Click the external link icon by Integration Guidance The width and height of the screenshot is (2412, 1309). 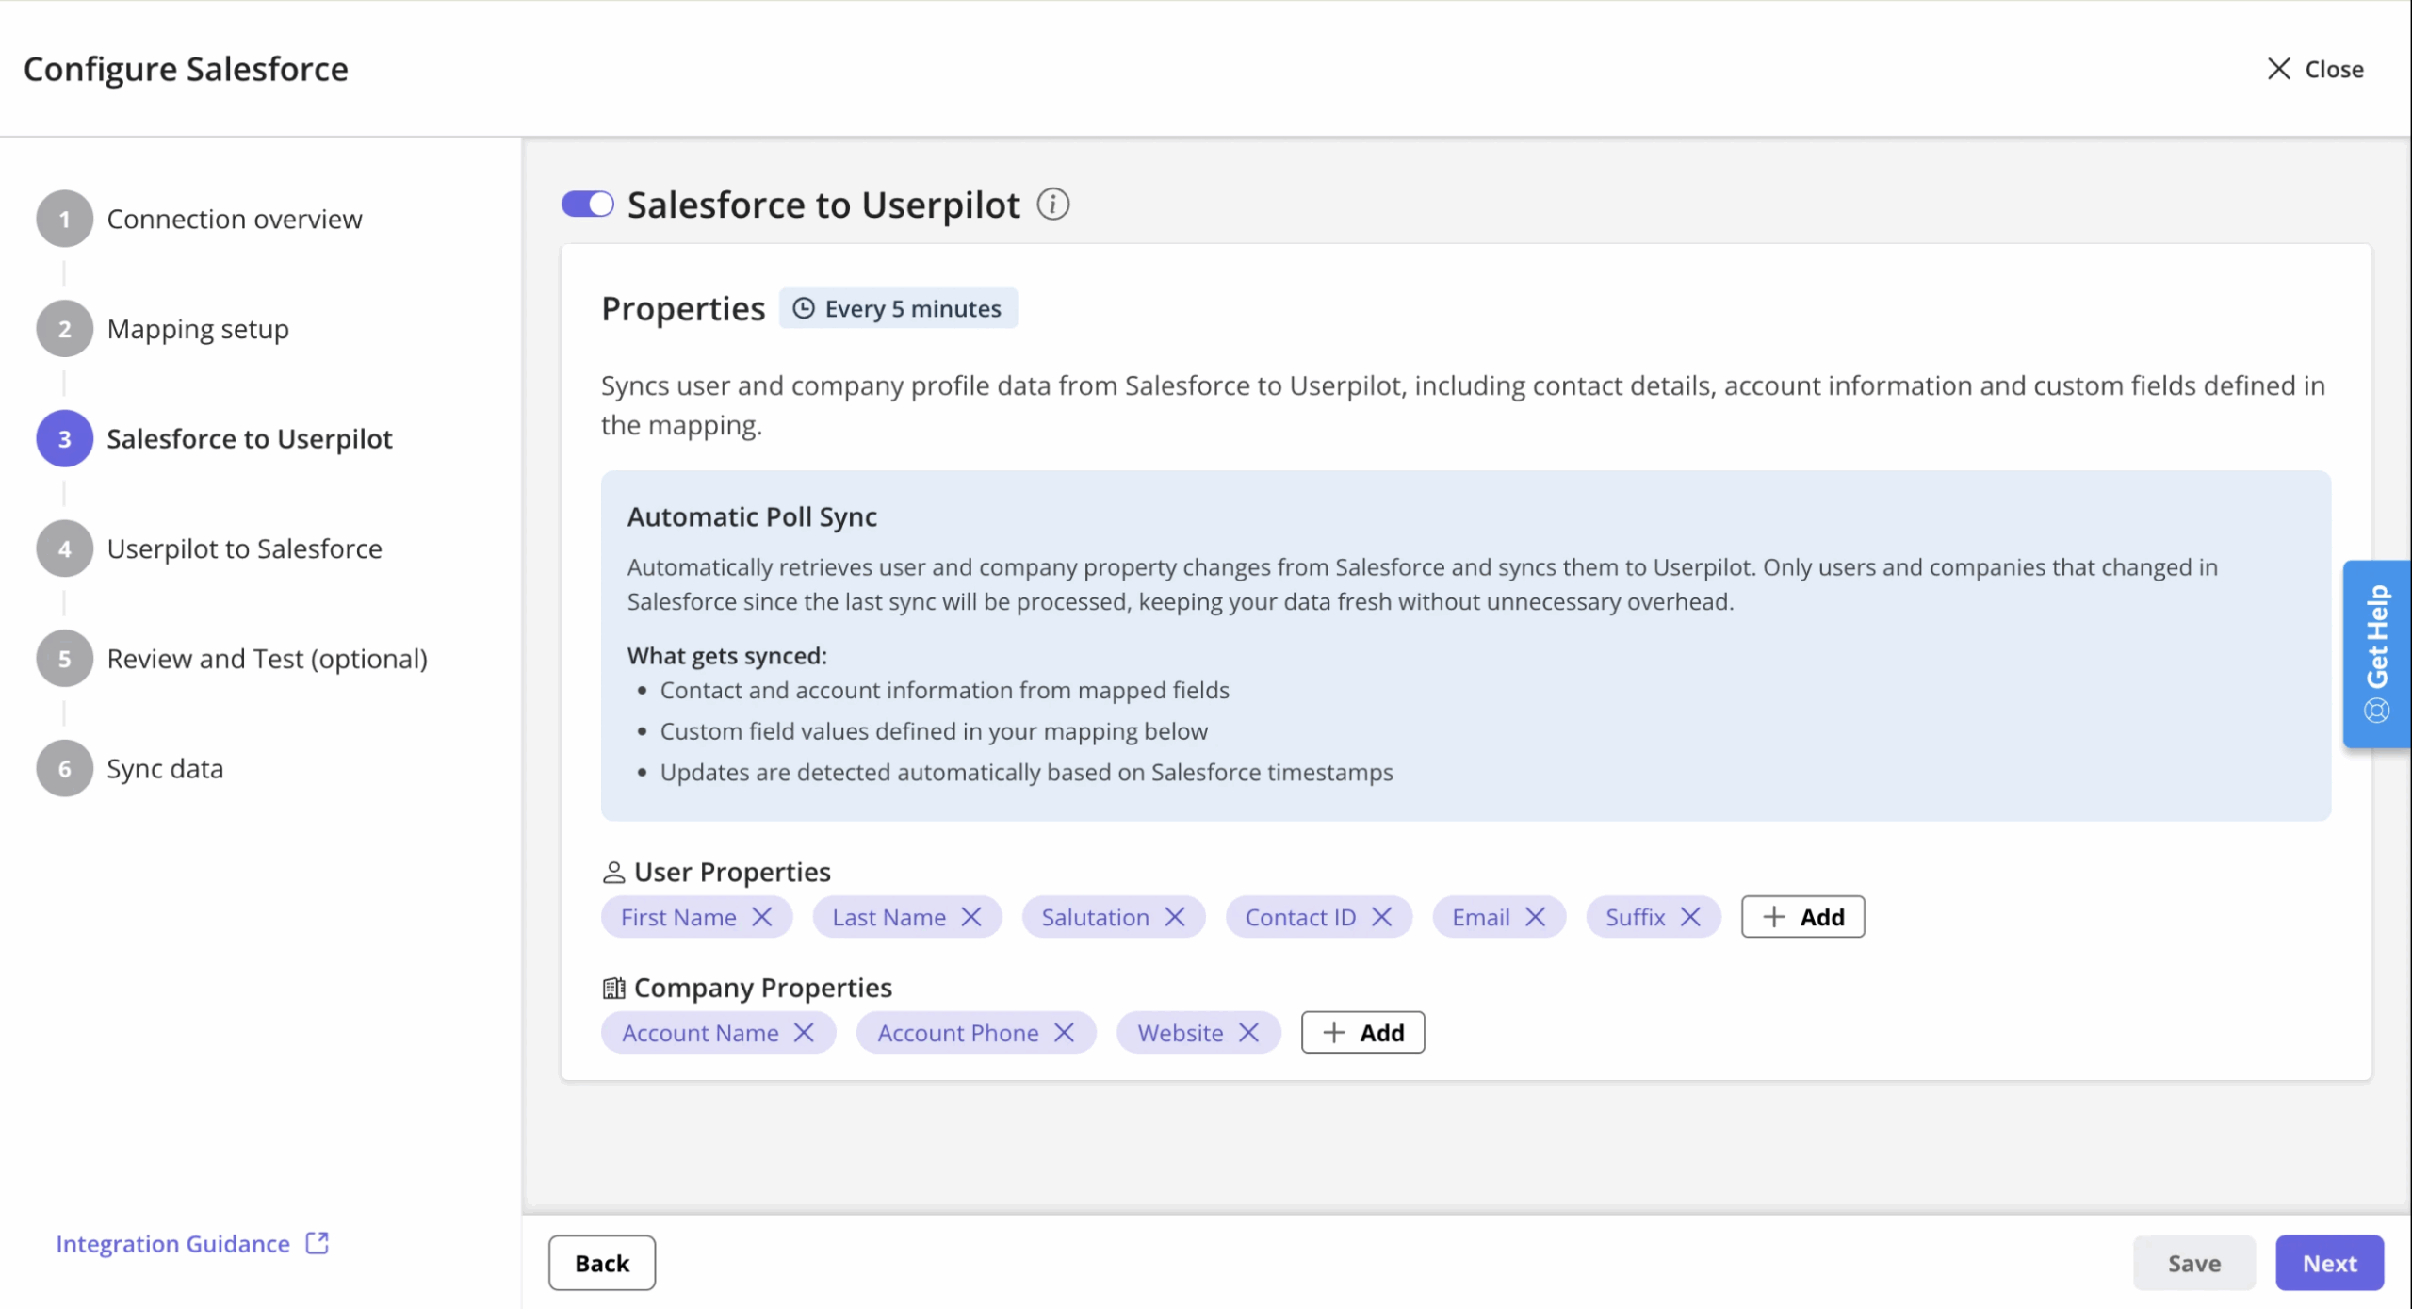point(318,1243)
